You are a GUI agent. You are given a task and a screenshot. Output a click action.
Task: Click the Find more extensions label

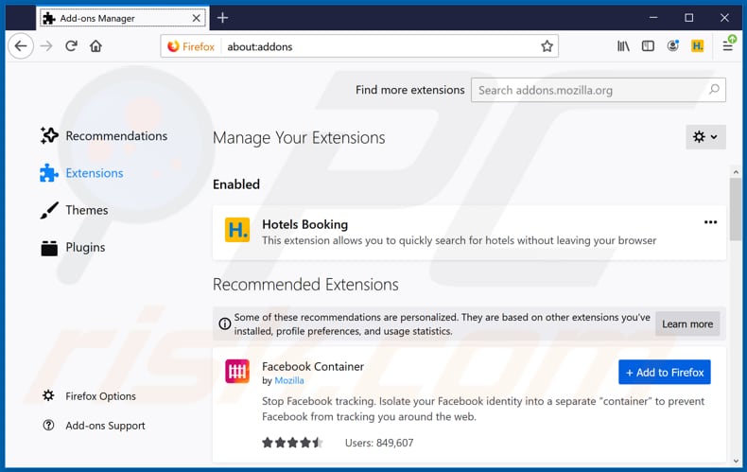[x=410, y=90]
